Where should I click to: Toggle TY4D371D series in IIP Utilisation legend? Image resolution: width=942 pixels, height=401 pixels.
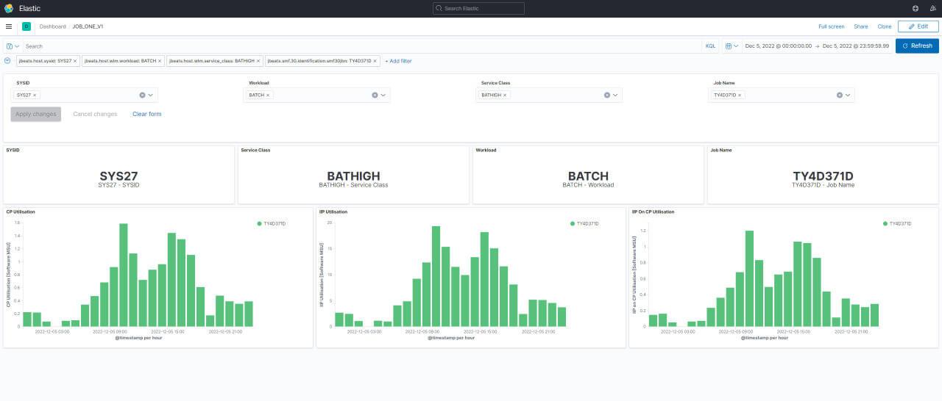point(587,223)
